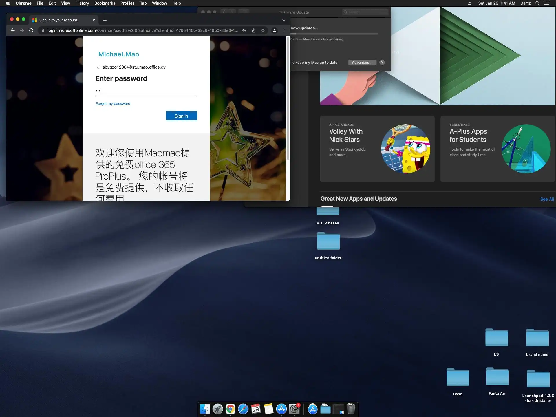Go back using the arrow beside the email

tap(98, 67)
